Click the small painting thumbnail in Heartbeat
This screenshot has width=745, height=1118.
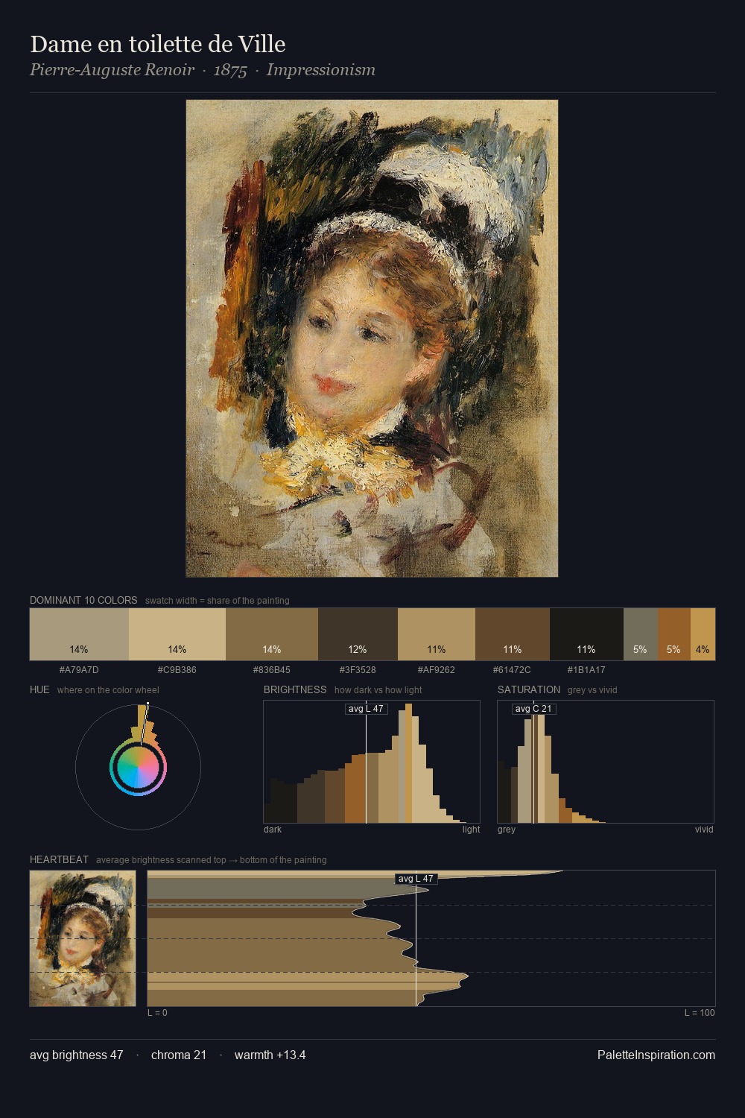(83, 938)
